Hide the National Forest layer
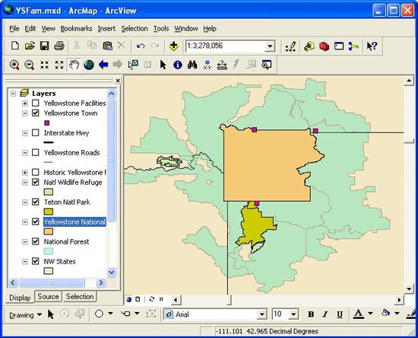 point(36,241)
